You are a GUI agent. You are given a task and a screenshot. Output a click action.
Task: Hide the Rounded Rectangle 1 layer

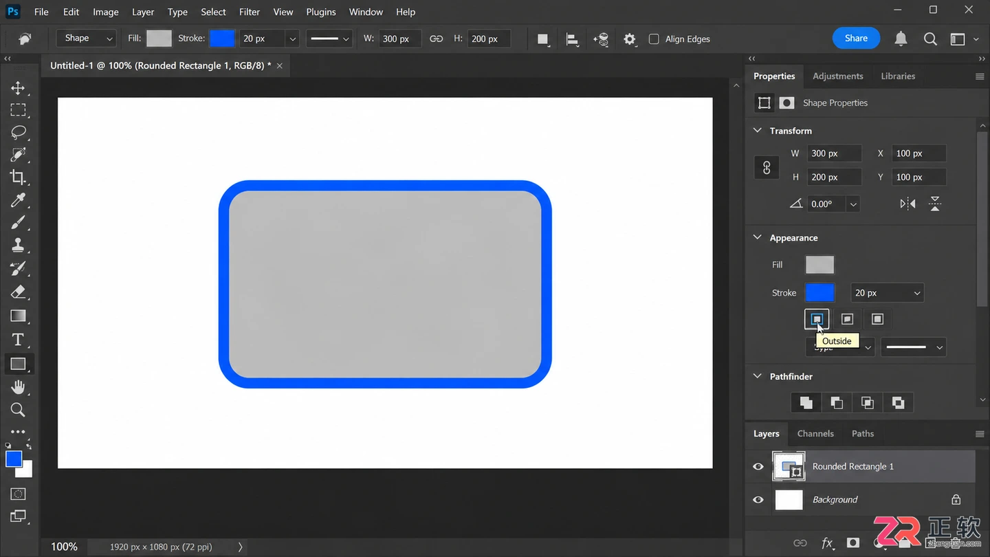(758, 466)
